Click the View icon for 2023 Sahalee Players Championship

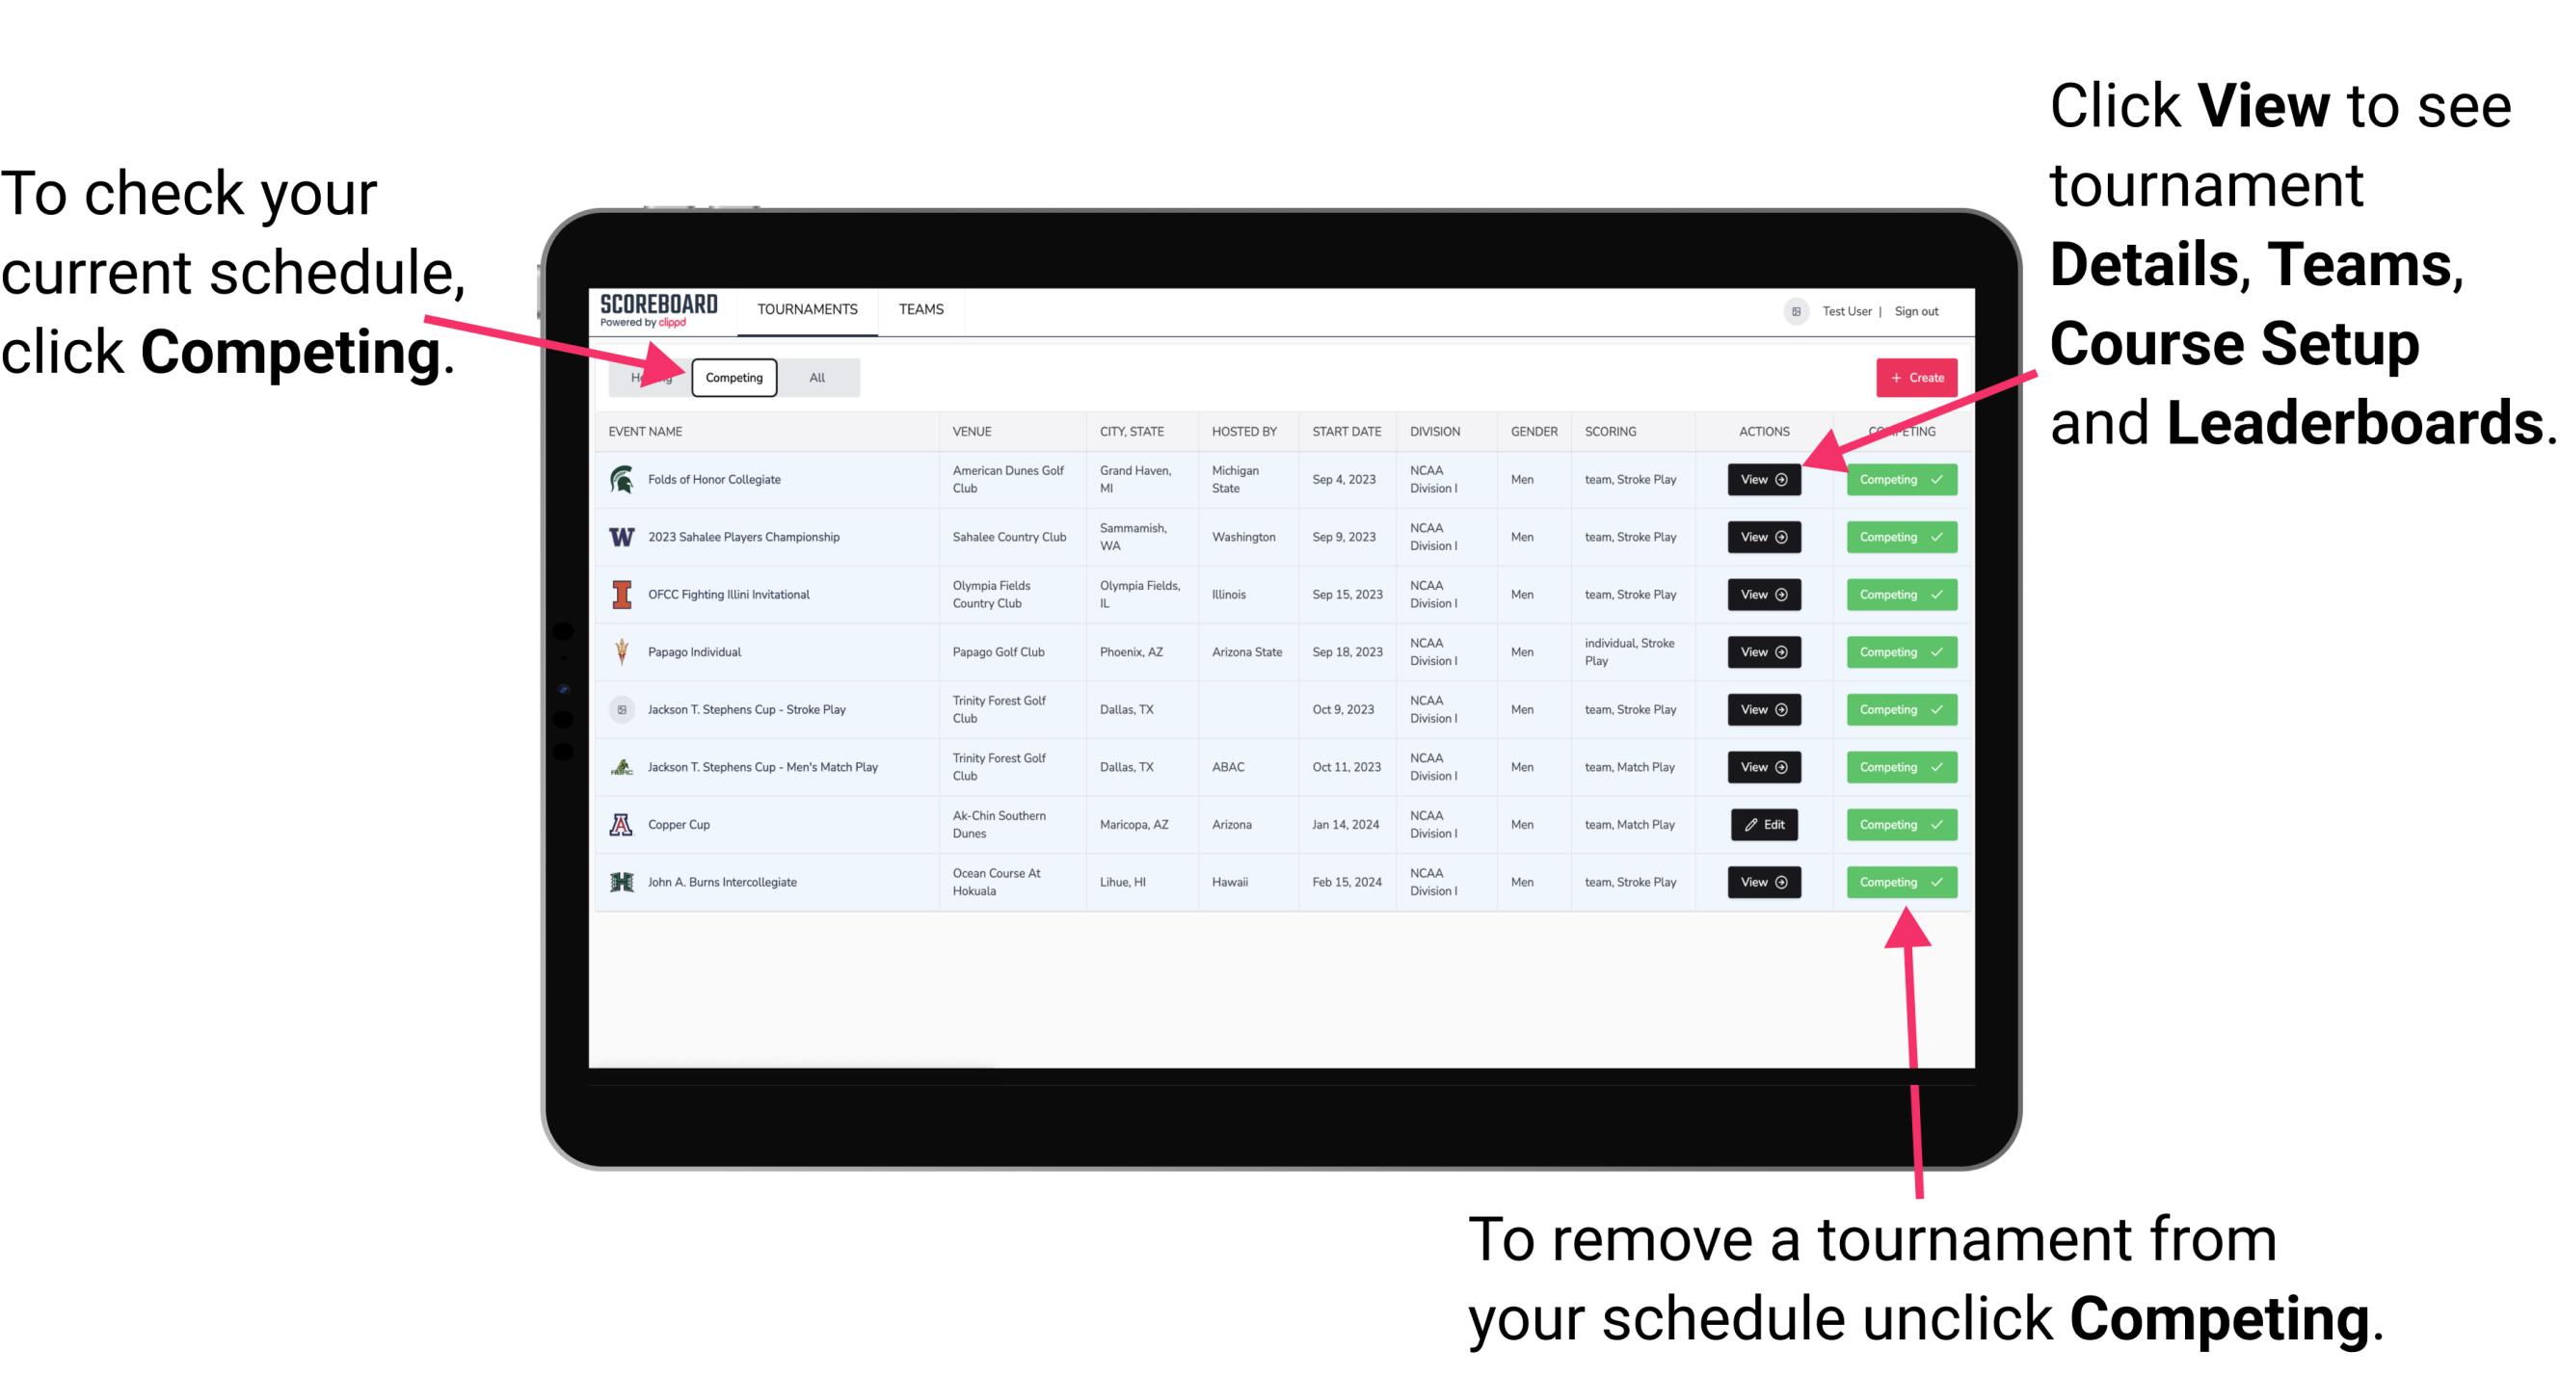click(x=1762, y=538)
